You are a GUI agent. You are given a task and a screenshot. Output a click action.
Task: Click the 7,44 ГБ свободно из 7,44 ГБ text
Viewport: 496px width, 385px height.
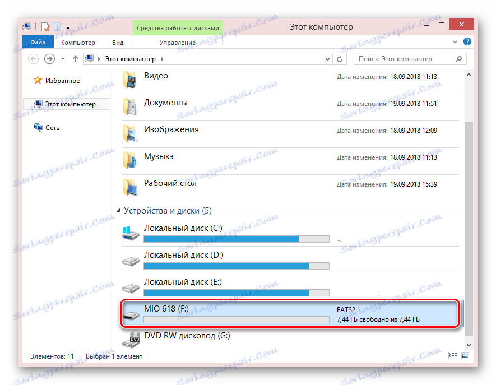pyautogui.click(x=378, y=319)
